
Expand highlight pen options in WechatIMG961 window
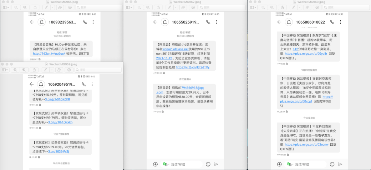point(52,7)
